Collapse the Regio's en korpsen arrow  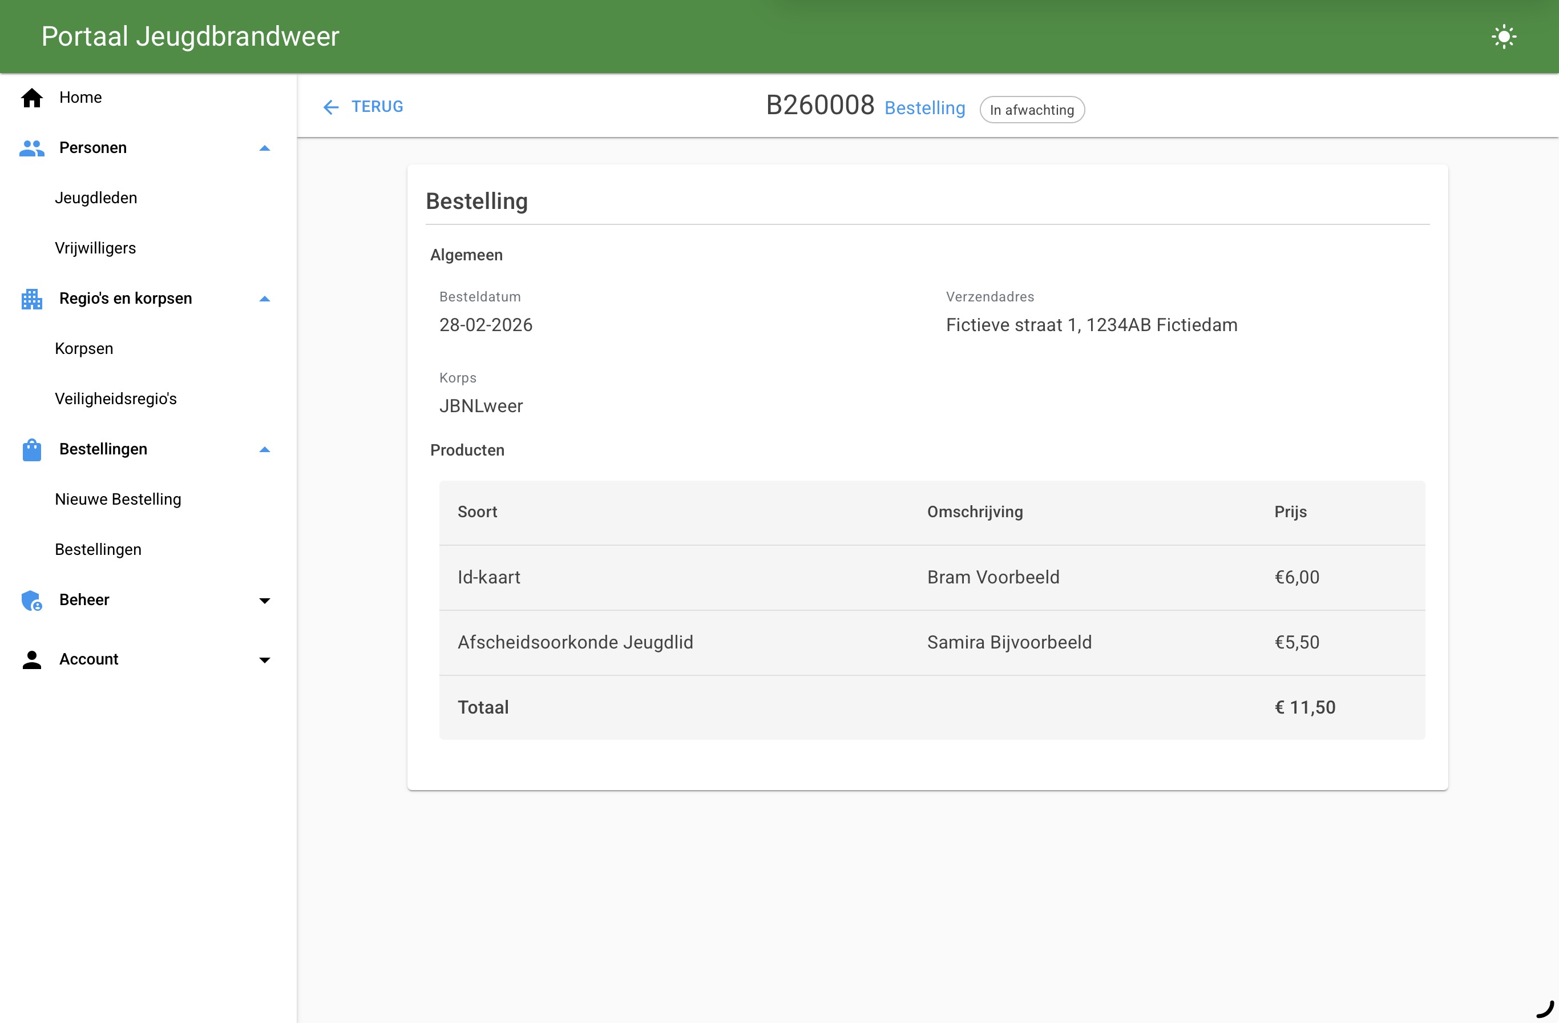point(265,299)
